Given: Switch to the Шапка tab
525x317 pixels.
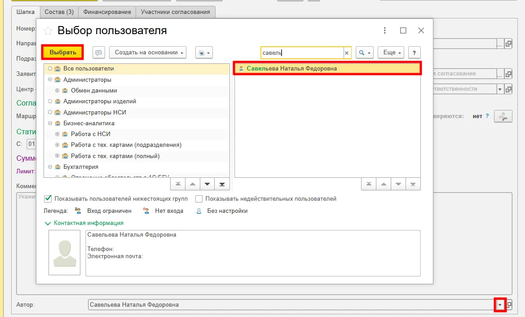Looking at the screenshot, I should pyautogui.click(x=26, y=12).
